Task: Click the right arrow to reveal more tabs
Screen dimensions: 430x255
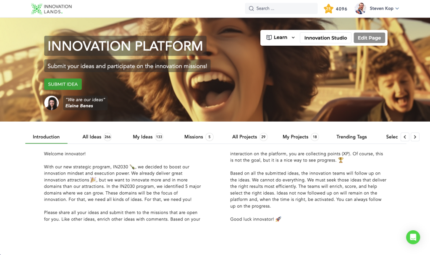Action: pos(415,137)
